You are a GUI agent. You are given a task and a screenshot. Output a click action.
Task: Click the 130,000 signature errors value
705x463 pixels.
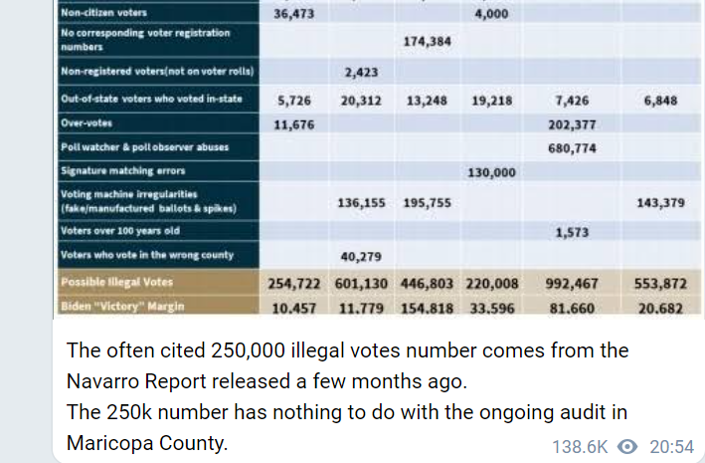tap(491, 172)
